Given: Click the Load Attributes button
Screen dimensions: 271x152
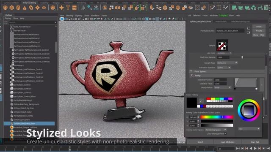Looking at the screenshot, I should (227, 142).
